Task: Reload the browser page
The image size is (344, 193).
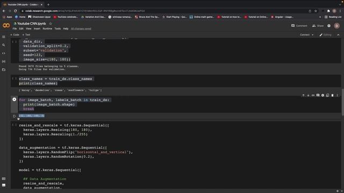Action: (16, 11)
